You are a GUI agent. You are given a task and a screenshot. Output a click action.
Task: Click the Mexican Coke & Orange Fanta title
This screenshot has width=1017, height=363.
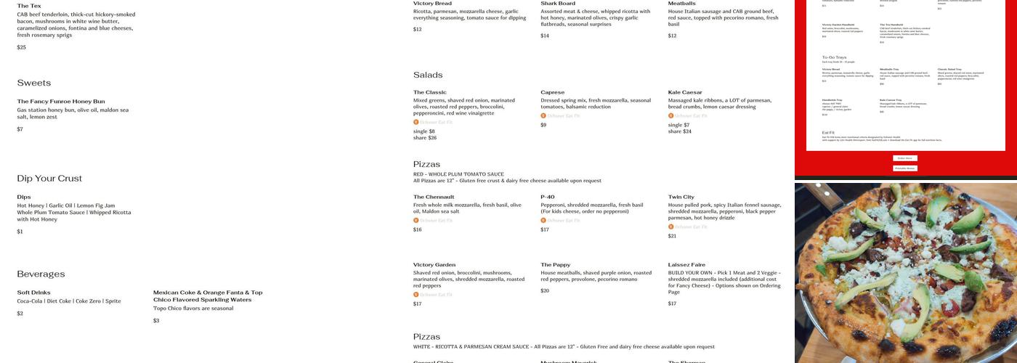208,296
